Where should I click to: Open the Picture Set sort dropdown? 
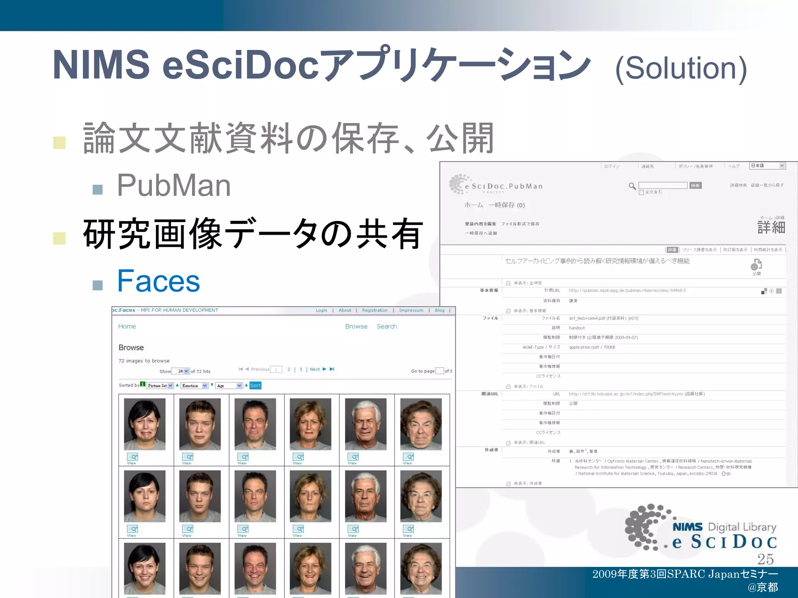click(x=160, y=385)
